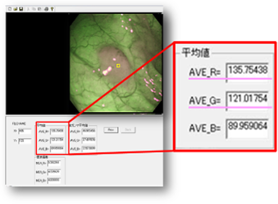The image size is (278, 204).
Task: Click the yellow square ROI marker
Action: (x=118, y=65)
